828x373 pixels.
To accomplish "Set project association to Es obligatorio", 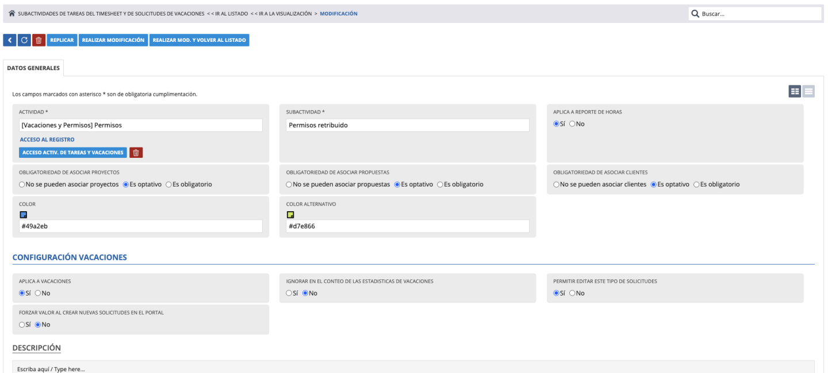I will click(x=169, y=185).
